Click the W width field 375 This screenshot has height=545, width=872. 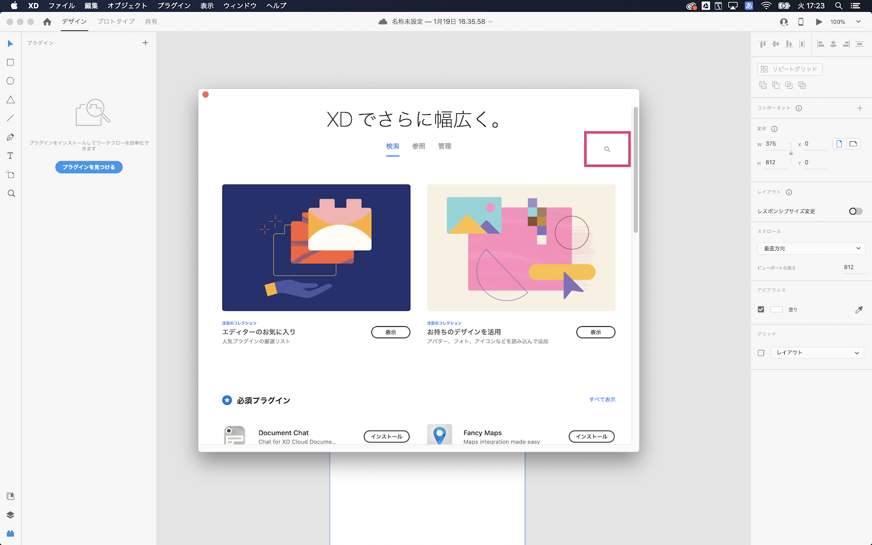[777, 144]
